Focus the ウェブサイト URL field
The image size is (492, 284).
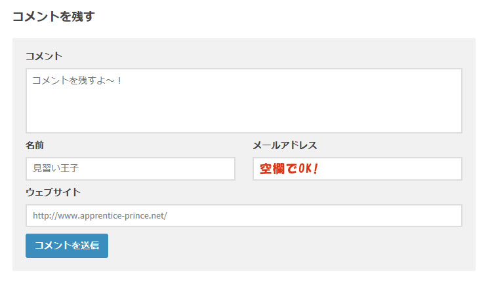[244, 215]
